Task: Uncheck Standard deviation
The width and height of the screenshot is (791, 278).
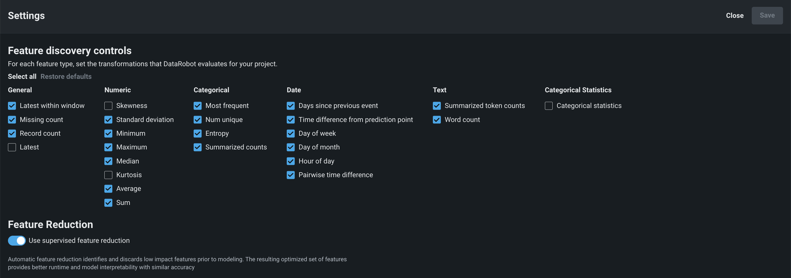Action: [108, 119]
